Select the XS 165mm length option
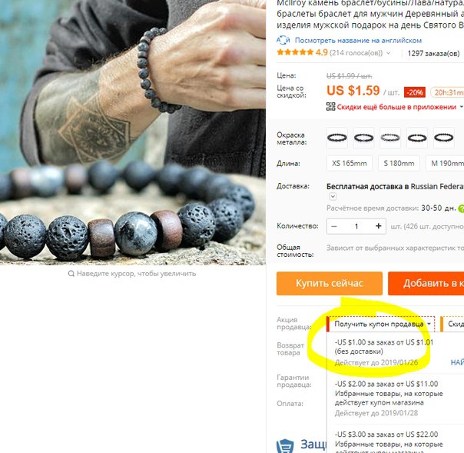Screen dimensions: 464x453 point(350,164)
